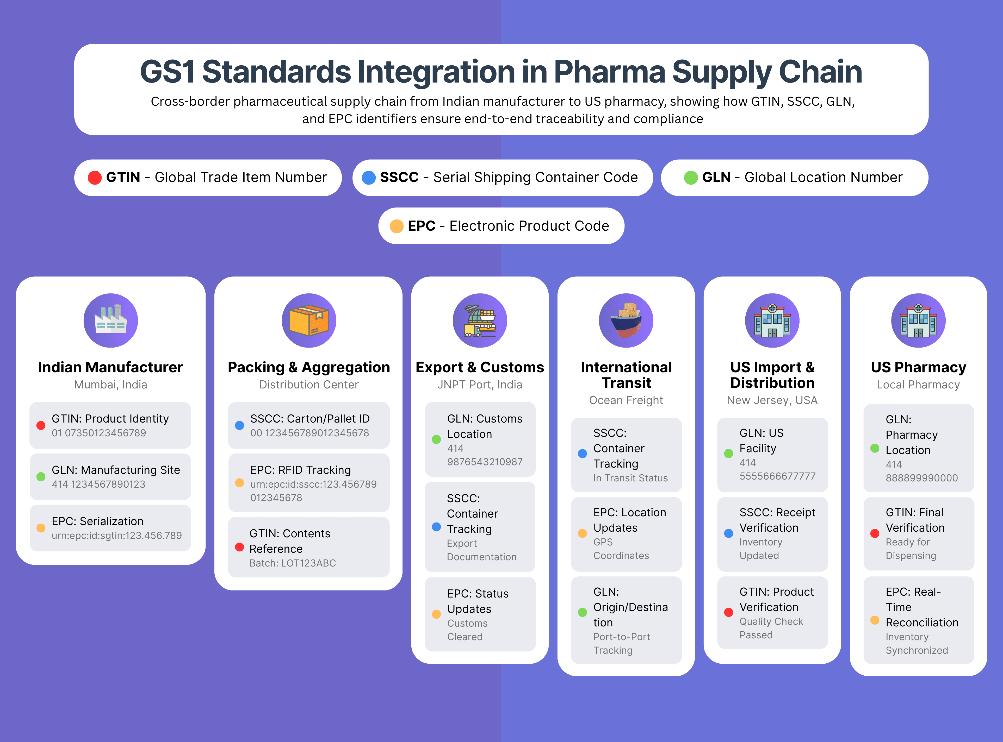The image size is (1003, 742).
Task: Click the EPC: Status Updates Customs Cleared card
Action: click(480, 614)
